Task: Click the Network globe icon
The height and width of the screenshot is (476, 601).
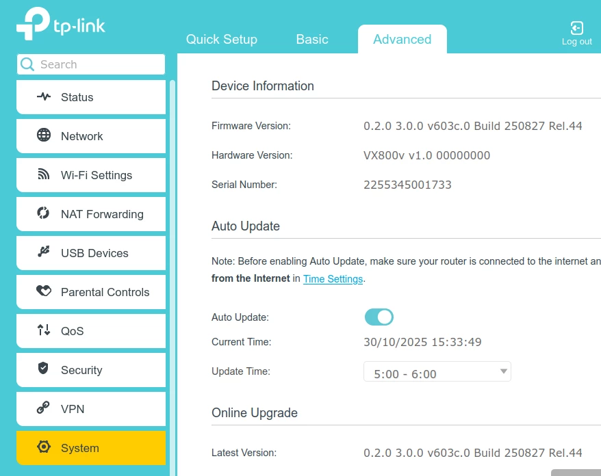Action: [x=44, y=135]
